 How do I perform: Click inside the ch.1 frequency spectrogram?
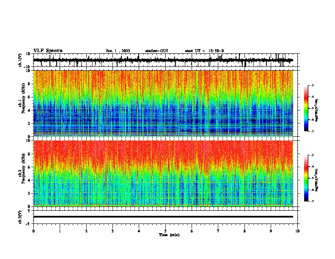pos(163,103)
